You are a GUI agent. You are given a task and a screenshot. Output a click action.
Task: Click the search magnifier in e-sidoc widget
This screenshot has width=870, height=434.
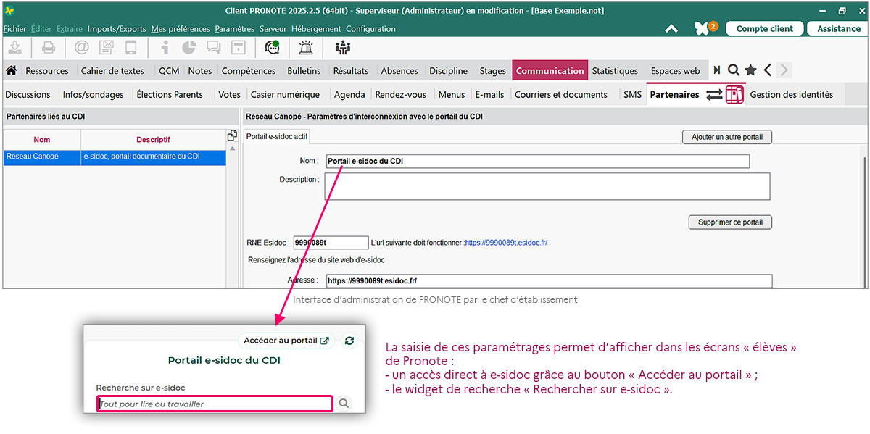pos(344,404)
